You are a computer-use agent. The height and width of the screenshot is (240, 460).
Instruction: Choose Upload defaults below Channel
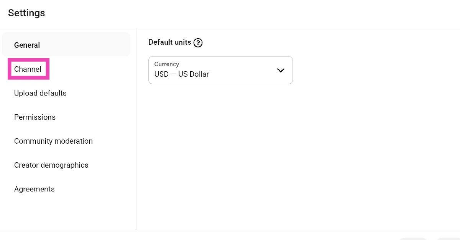40,93
